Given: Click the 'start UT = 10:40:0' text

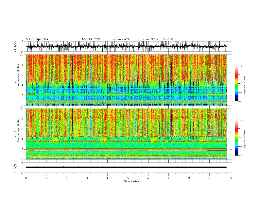Looking at the screenshot, I should tap(158, 39).
